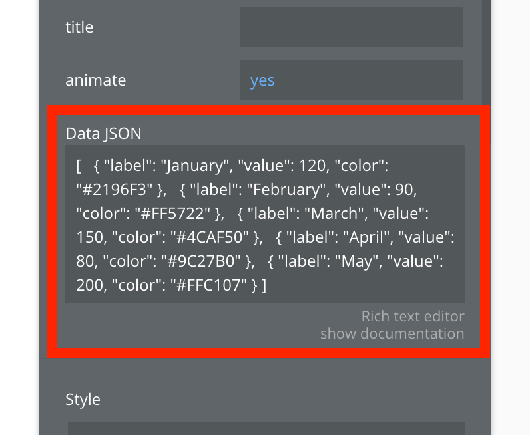
Task: Click the "title" field label
Action: [79, 27]
